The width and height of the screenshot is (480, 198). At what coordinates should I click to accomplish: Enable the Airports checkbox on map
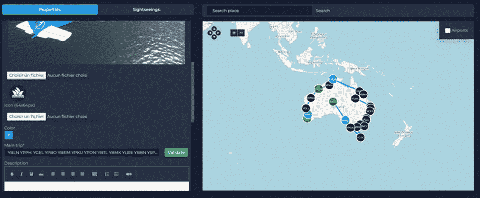tap(447, 30)
